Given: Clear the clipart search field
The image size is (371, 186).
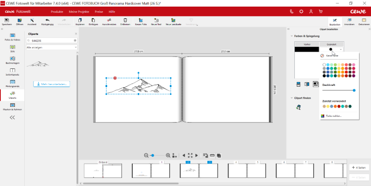Looking at the screenshot, I should (x=75, y=40).
